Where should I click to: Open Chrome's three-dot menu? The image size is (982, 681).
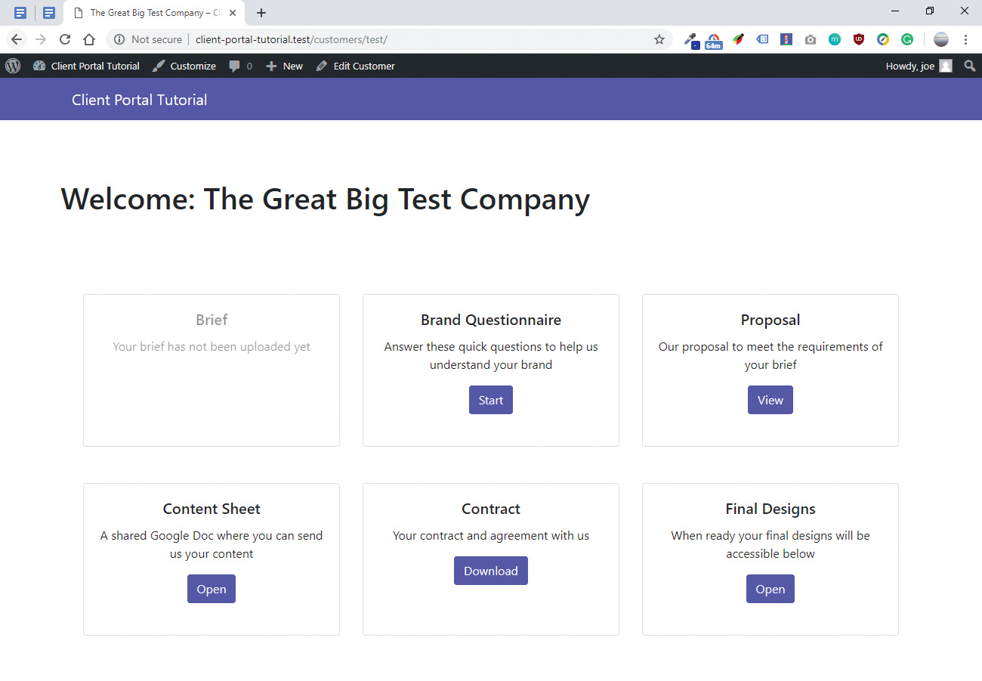967,39
